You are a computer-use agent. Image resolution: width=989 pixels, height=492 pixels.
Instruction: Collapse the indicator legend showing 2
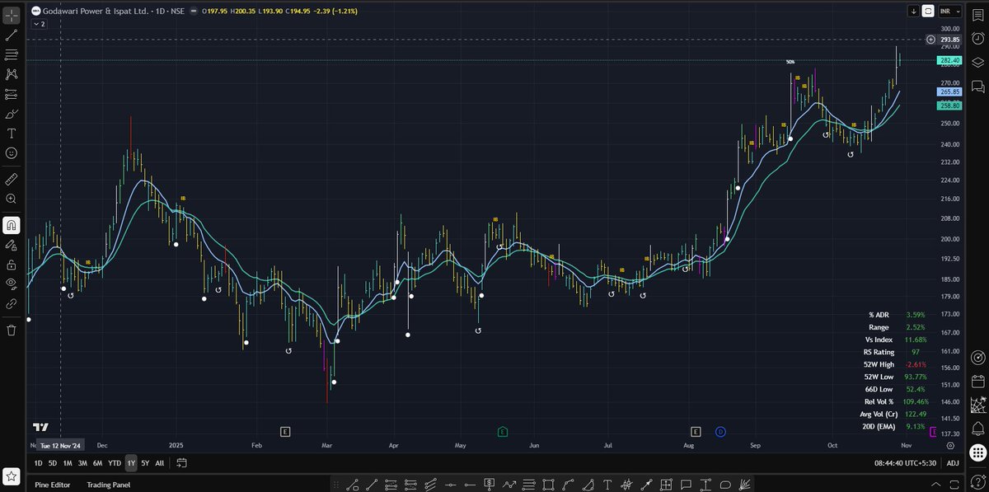(39, 24)
